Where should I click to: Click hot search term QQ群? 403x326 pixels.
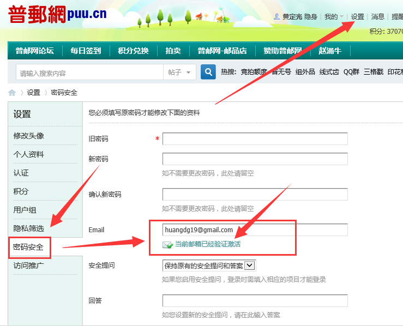[x=351, y=72]
